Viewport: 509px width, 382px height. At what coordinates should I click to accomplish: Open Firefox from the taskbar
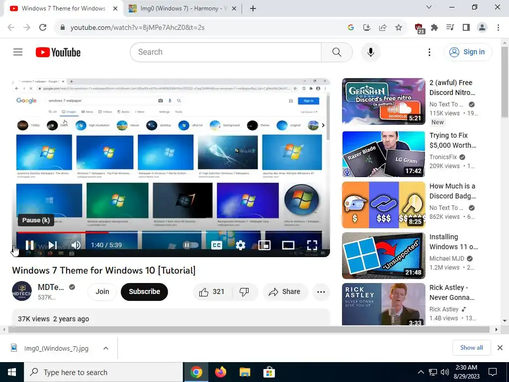pos(221,372)
